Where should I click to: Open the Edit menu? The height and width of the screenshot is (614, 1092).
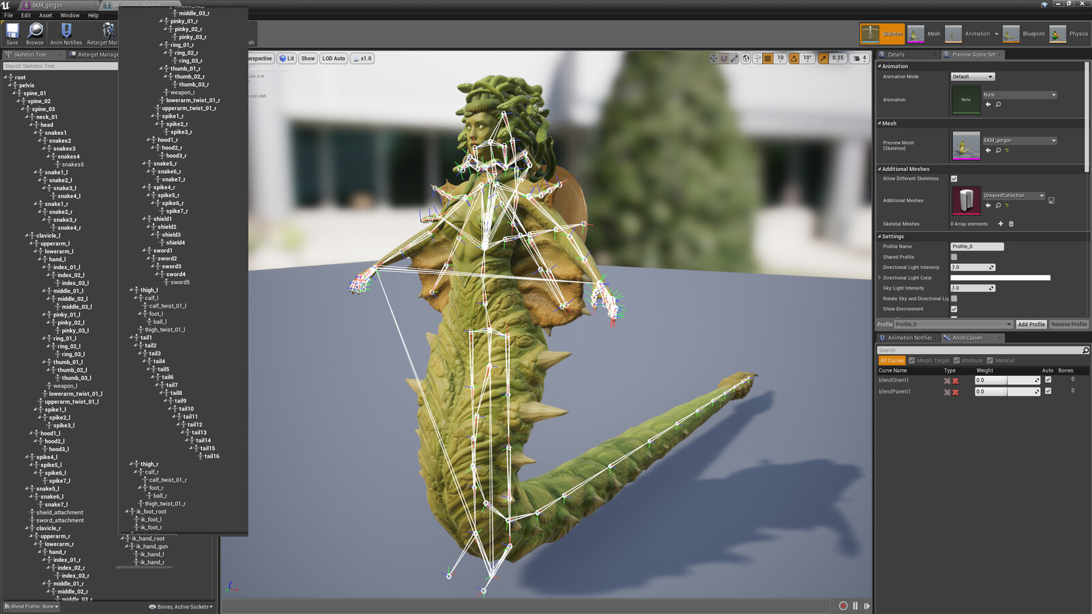tap(26, 15)
